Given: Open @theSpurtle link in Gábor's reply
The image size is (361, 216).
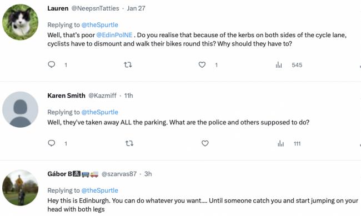Looking at the screenshot, I should [99, 190].
